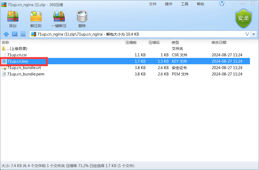The image size is (259, 170).
Task: Click the 1.1 KB size of csr file
Action: 140,55
